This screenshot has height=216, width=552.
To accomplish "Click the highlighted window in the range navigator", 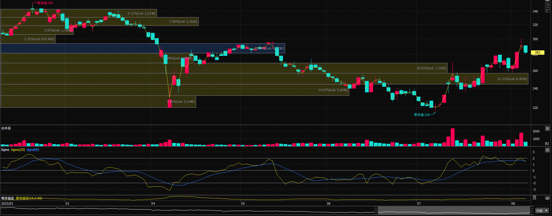I will pyautogui.click(x=453, y=210).
